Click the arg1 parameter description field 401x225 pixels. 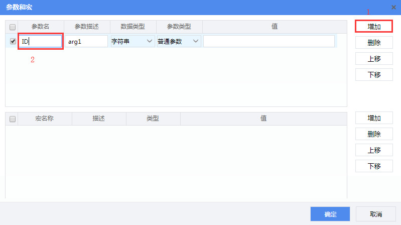[86, 41]
